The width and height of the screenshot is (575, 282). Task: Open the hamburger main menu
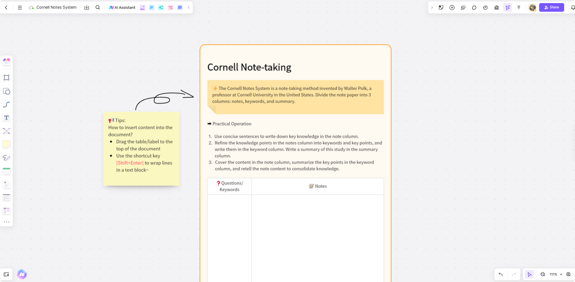pyautogui.click(x=20, y=7)
